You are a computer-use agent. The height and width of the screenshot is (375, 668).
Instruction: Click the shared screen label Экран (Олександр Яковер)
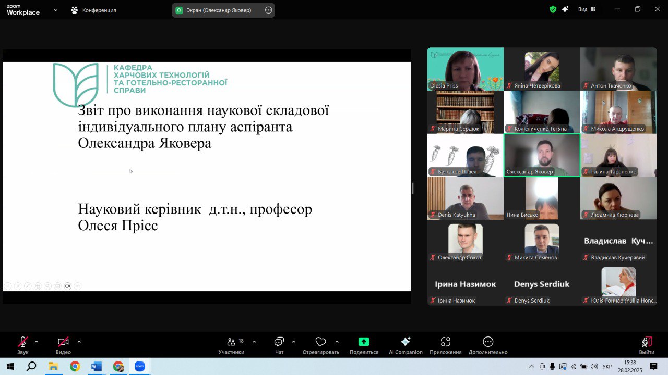pos(219,10)
